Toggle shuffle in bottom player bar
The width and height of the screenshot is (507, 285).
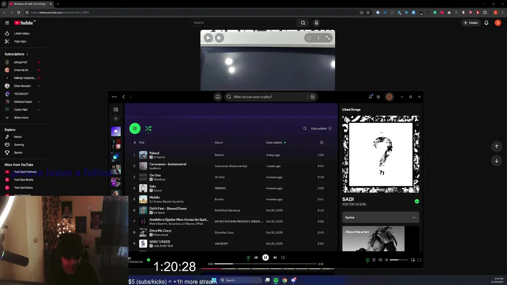click(x=248, y=257)
